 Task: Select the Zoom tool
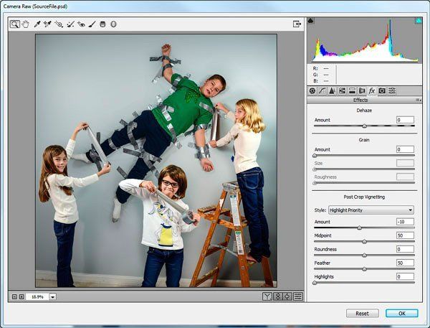14,24
